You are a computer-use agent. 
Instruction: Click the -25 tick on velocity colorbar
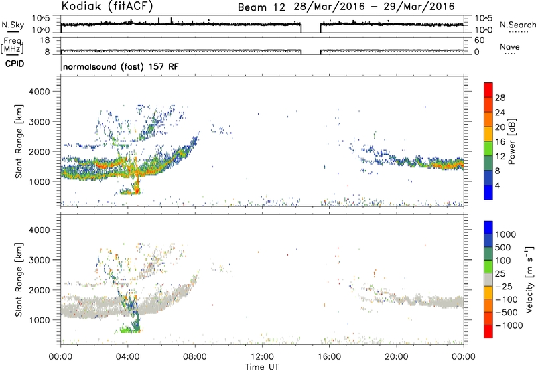[x=504, y=286]
